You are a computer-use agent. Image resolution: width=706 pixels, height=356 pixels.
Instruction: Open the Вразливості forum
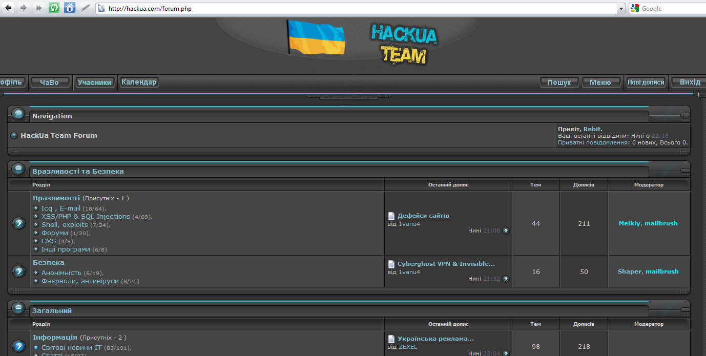pos(56,198)
